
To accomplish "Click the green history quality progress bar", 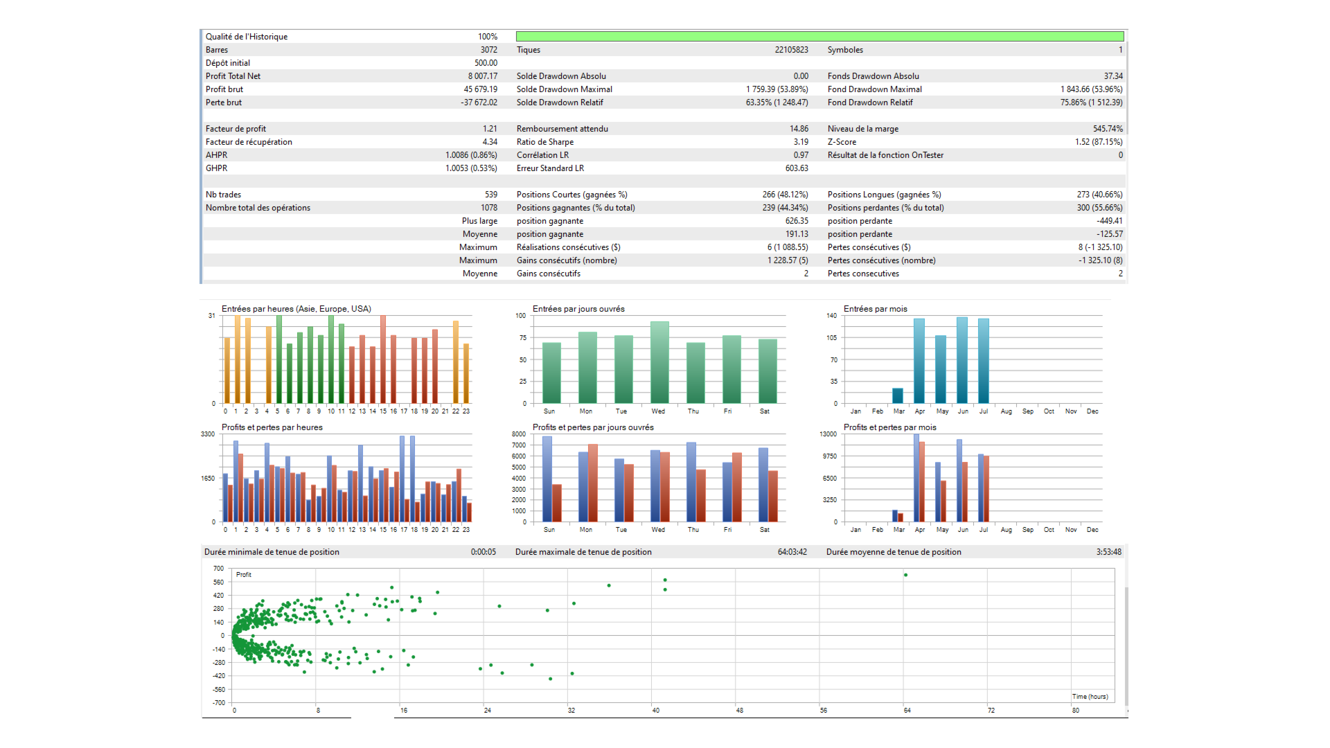I will 819,36.
